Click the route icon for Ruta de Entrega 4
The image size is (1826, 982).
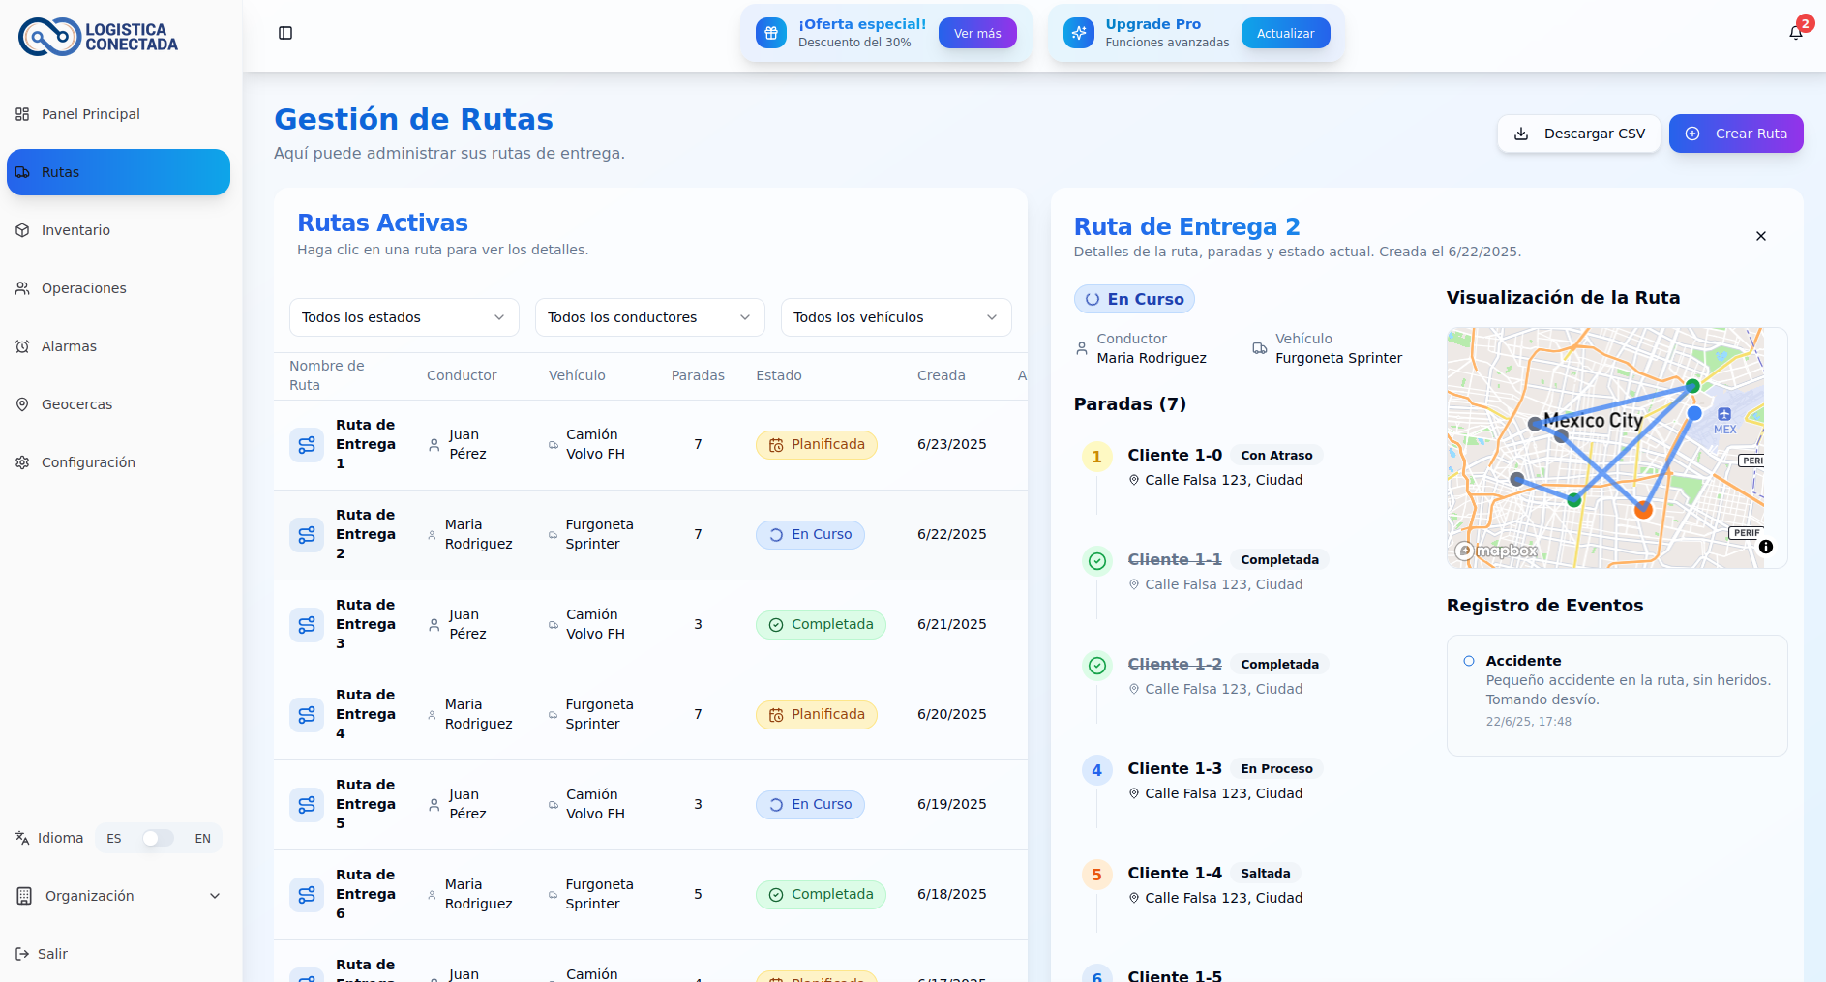(x=307, y=715)
